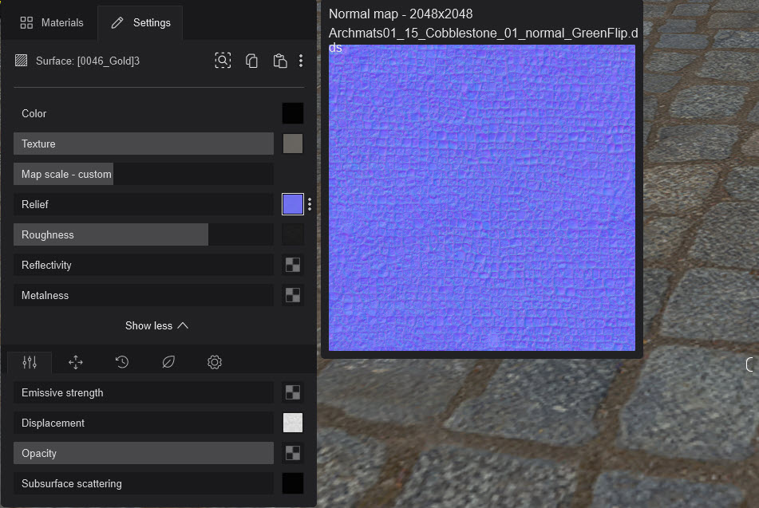759x508 pixels.
Task: Open the Surface overflow kebab menu
Action: click(301, 60)
